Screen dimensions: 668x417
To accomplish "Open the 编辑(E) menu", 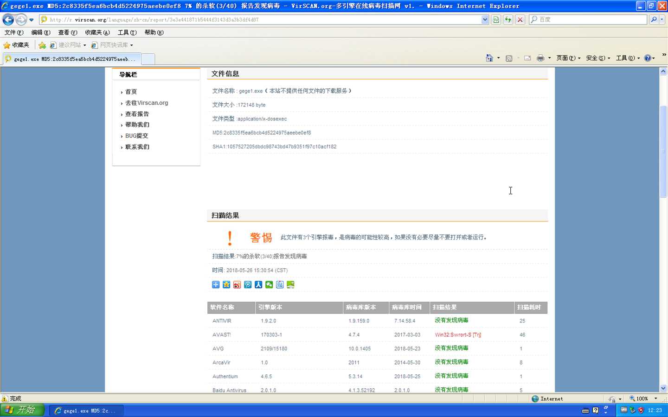I will click(41, 32).
